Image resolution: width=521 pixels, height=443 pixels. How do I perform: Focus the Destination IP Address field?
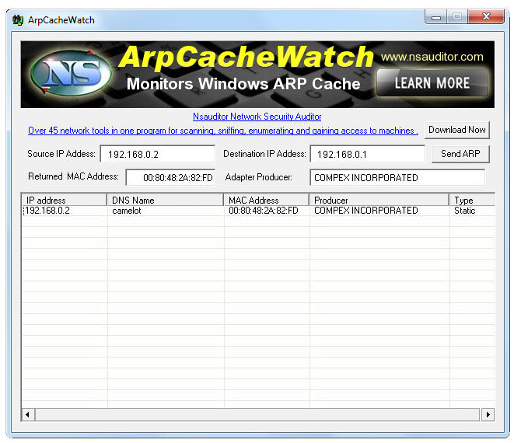click(367, 154)
